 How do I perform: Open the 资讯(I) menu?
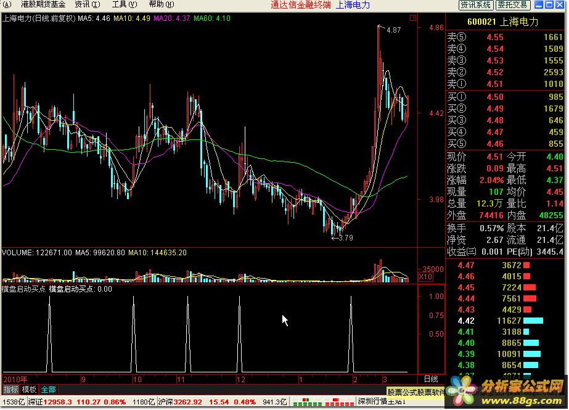87,5
